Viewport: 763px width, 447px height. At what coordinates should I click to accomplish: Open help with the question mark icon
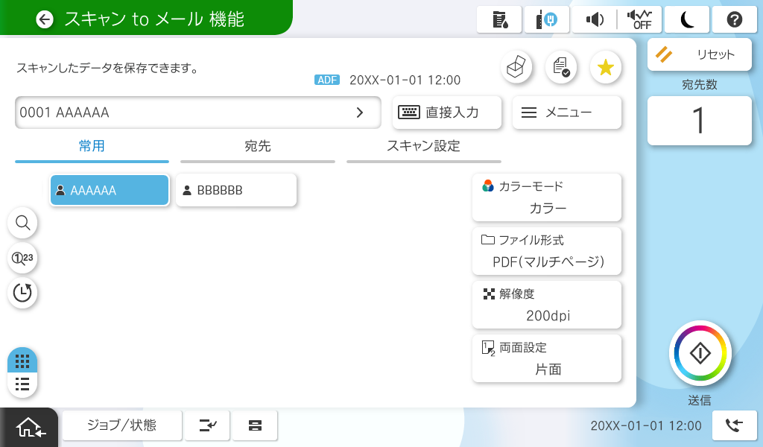click(x=734, y=19)
